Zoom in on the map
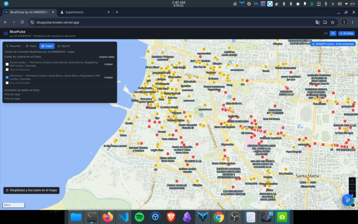This screenshot has width=358, height=224. (x=352, y=180)
